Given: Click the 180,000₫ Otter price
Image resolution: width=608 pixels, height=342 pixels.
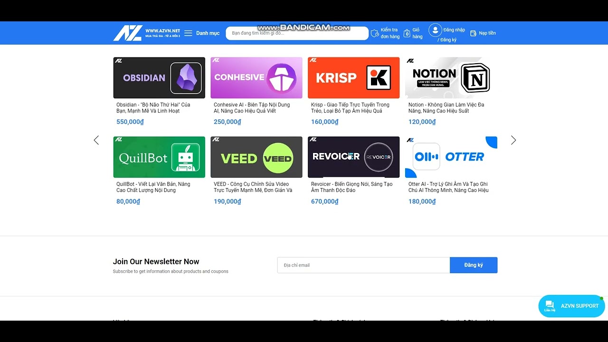Looking at the screenshot, I should pos(422,201).
